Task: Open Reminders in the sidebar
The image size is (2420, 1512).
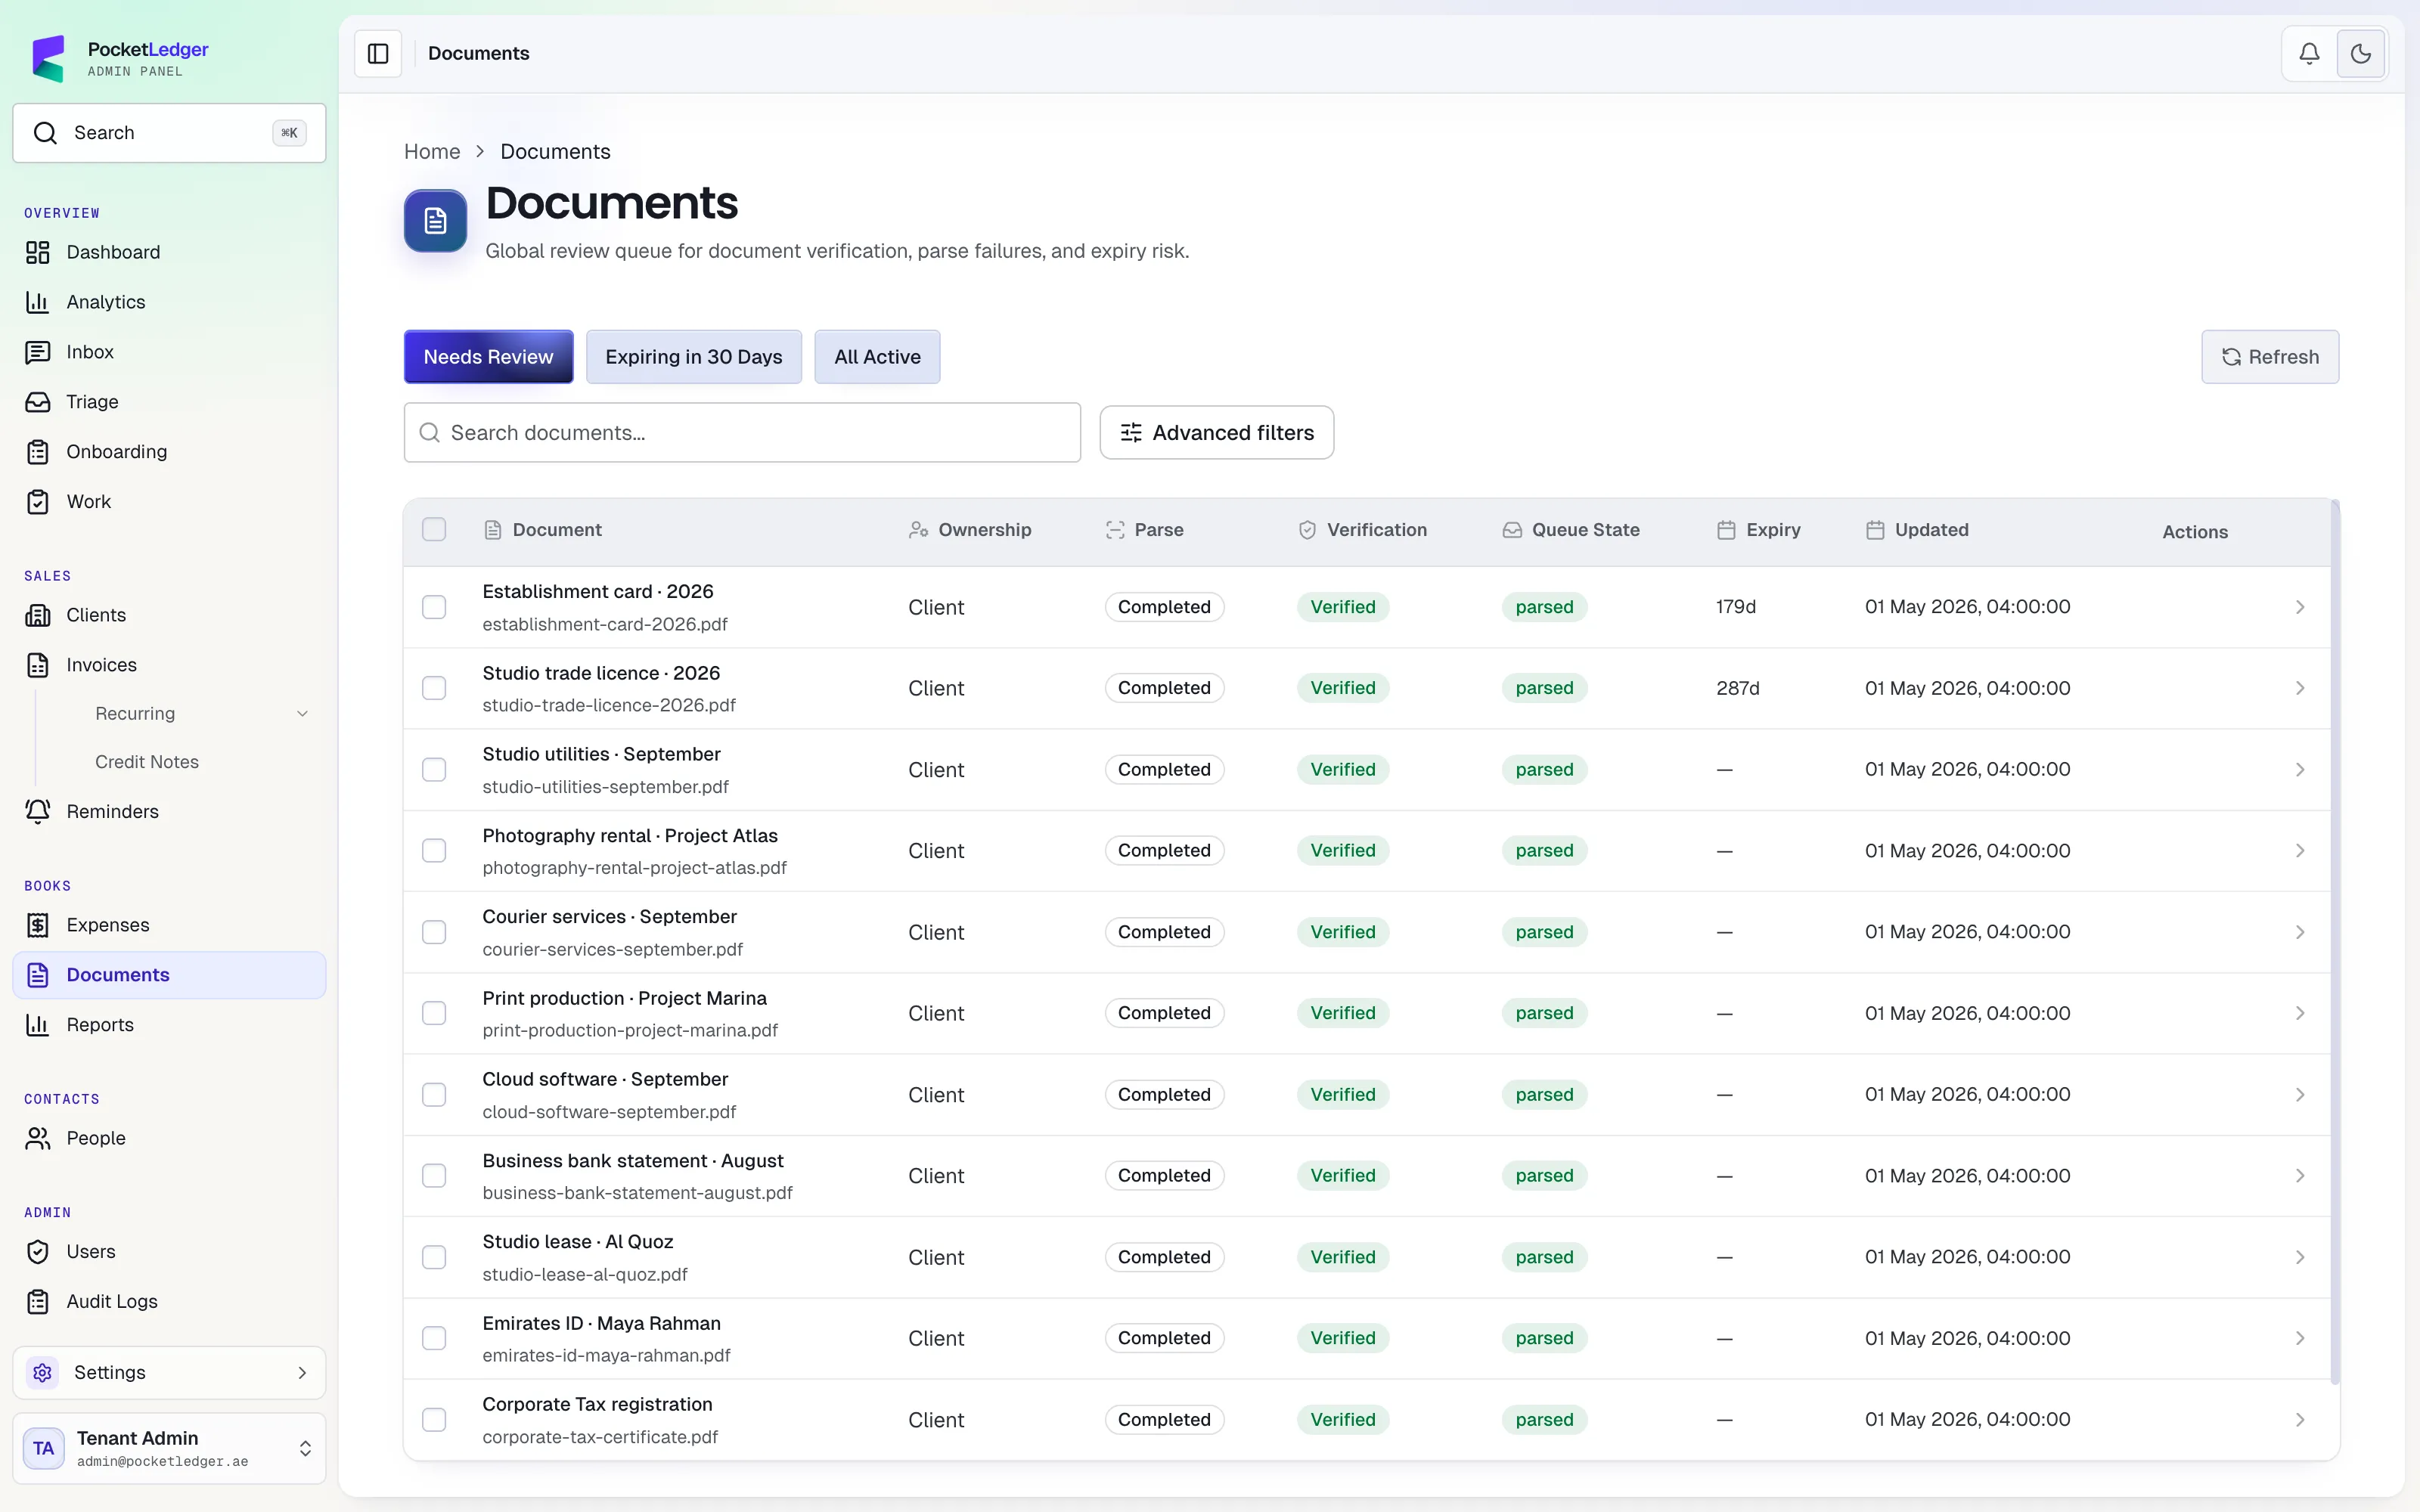Action: coord(169,811)
